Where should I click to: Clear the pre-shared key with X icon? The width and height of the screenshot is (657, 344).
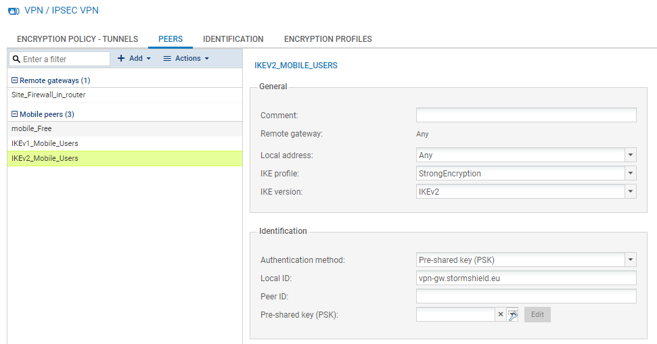point(501,314)
